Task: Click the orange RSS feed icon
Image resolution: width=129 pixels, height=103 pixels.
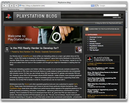Action: pyautogui.click(x=87, y=29)
